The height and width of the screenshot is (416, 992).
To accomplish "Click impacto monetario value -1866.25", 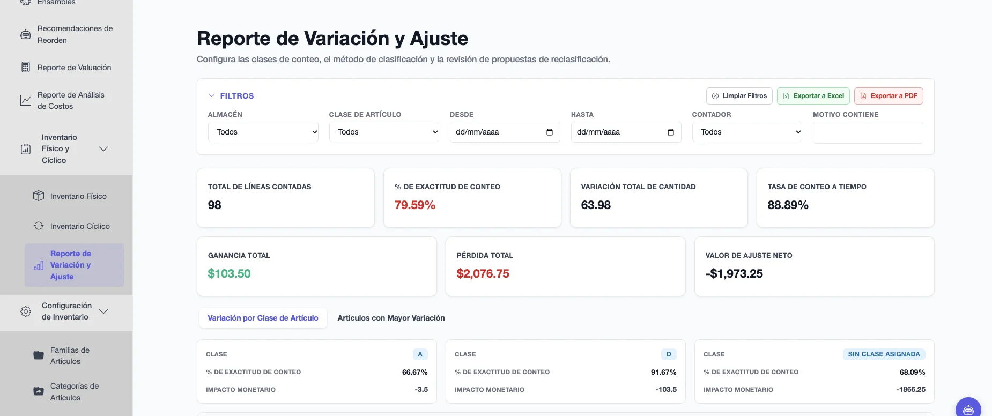I will (x=910, y=390).
